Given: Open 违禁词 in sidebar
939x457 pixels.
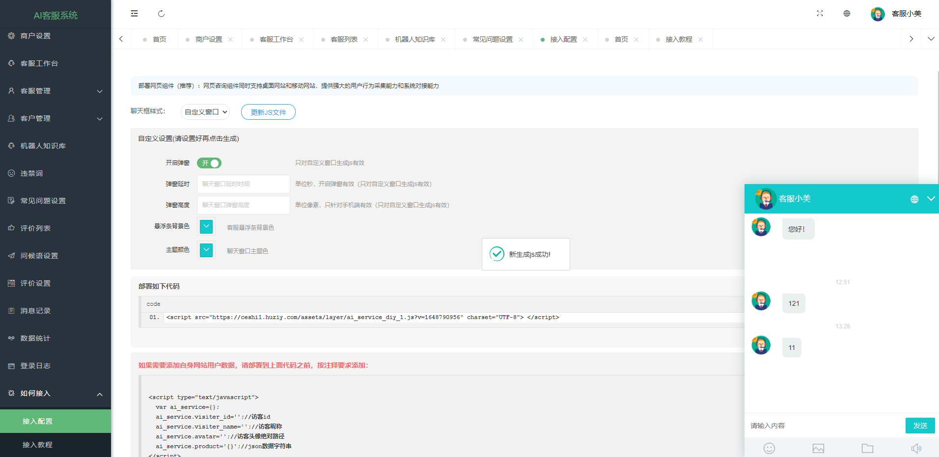Looking at the screenshot, I should coord(55,173).
